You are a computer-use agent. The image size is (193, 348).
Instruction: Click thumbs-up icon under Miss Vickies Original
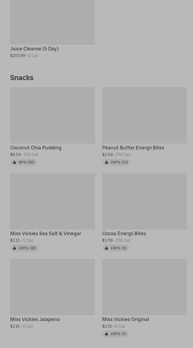coord(106,334)
